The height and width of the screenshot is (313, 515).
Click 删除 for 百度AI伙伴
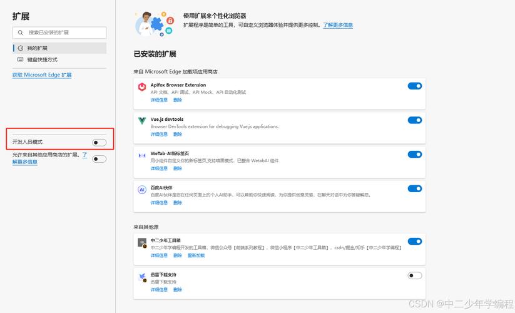pos(177,202)
